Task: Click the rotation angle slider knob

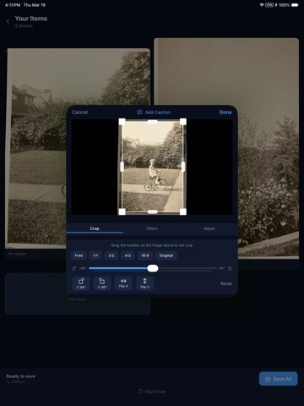Action: coord(153,268)
